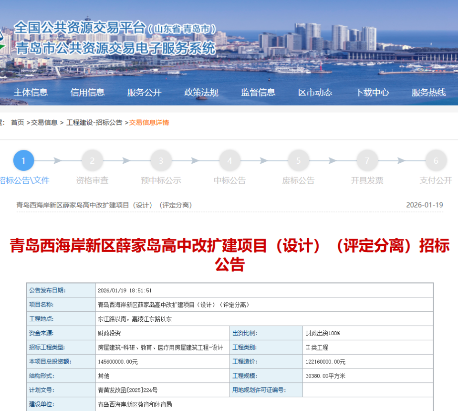Select the 开具发票 step circle

pyautogui.click(x=367, y=160)
